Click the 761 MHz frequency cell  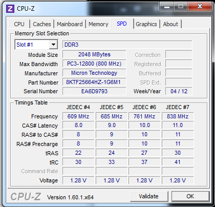pos(144,116)
